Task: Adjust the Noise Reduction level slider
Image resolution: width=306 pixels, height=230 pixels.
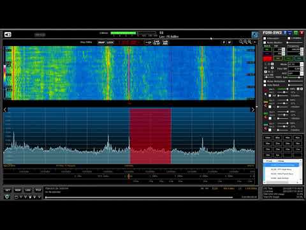Action: coord(296,81)
